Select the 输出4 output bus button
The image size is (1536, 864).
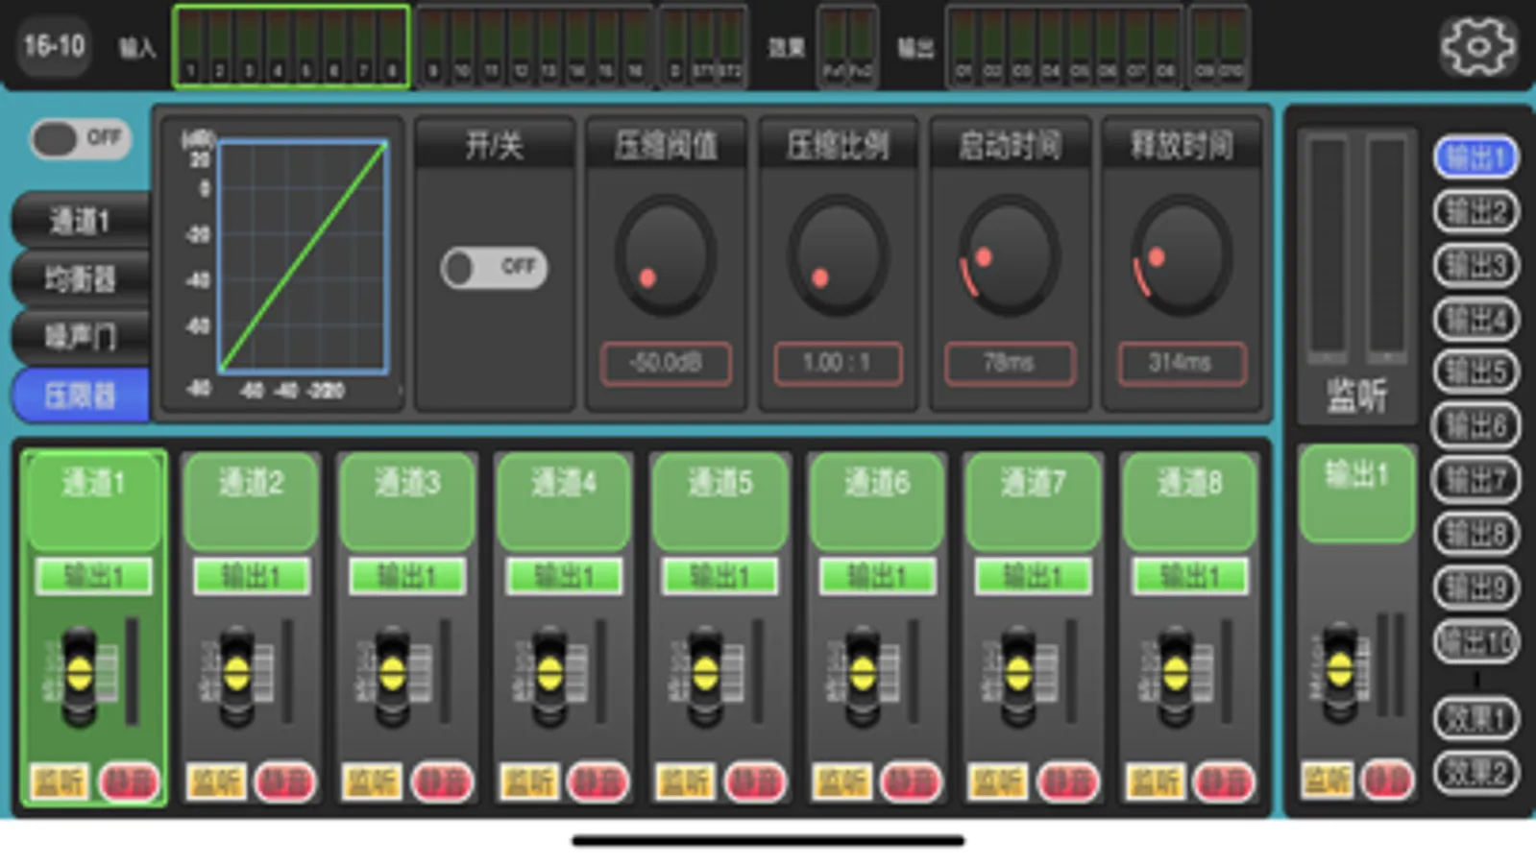tap(1476, 319)
